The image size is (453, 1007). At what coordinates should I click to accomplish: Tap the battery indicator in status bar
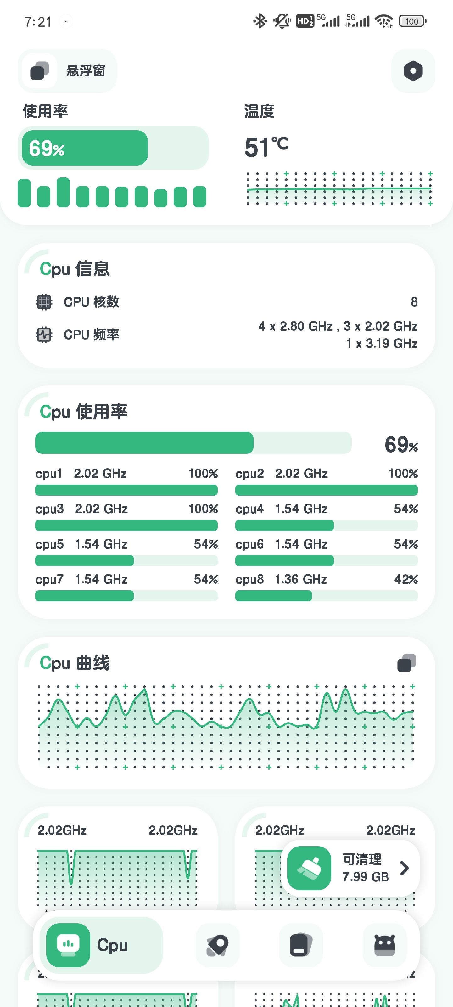click(x=412, y=21)
